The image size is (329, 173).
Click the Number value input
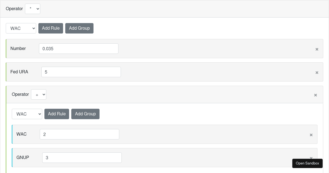(x=78, y=48)
